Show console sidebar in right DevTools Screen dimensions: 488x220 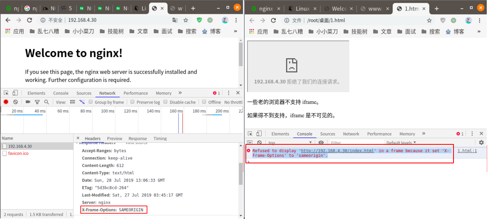[250, 143]
